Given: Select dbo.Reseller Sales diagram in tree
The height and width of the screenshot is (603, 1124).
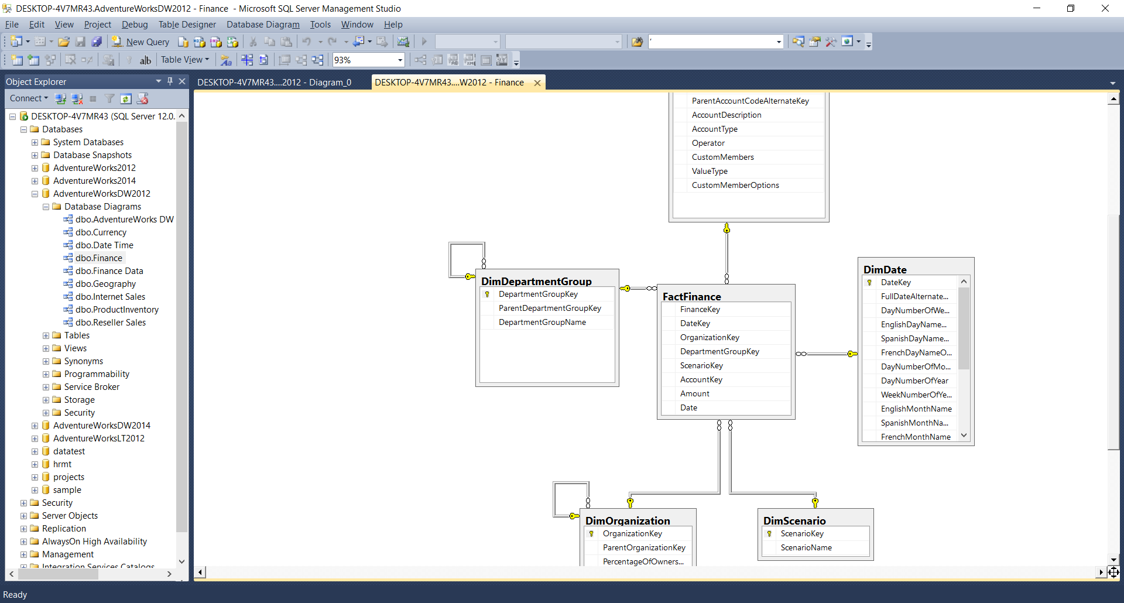Looking at the screenshot, I should point(110,323).
